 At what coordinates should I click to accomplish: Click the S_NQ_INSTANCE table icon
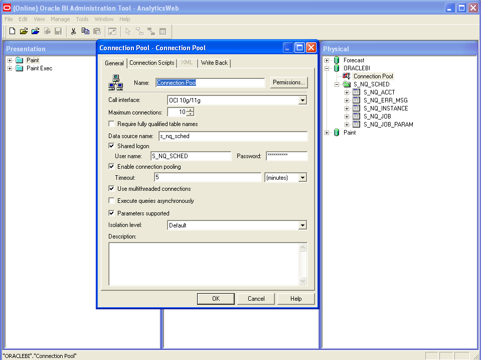click(356, 108)
